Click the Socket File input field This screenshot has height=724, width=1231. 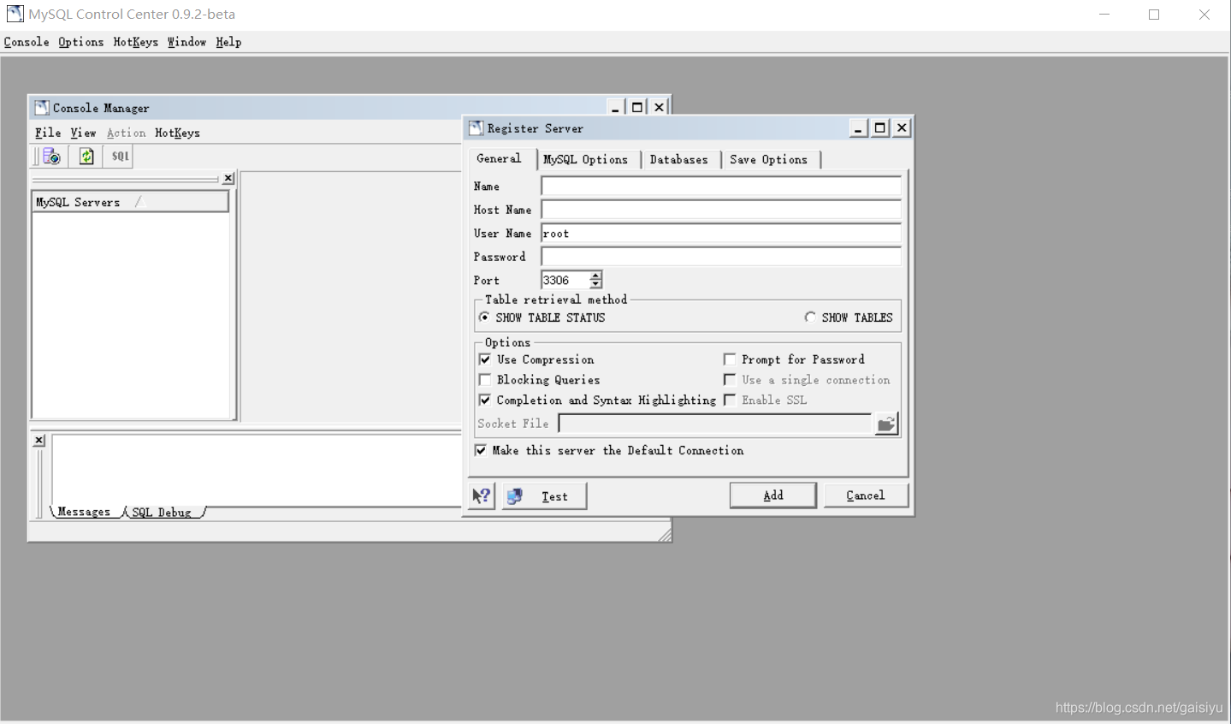[715, 424]
